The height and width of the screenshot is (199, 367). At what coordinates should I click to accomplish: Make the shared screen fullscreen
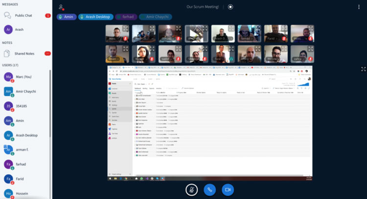click(363, 69)
